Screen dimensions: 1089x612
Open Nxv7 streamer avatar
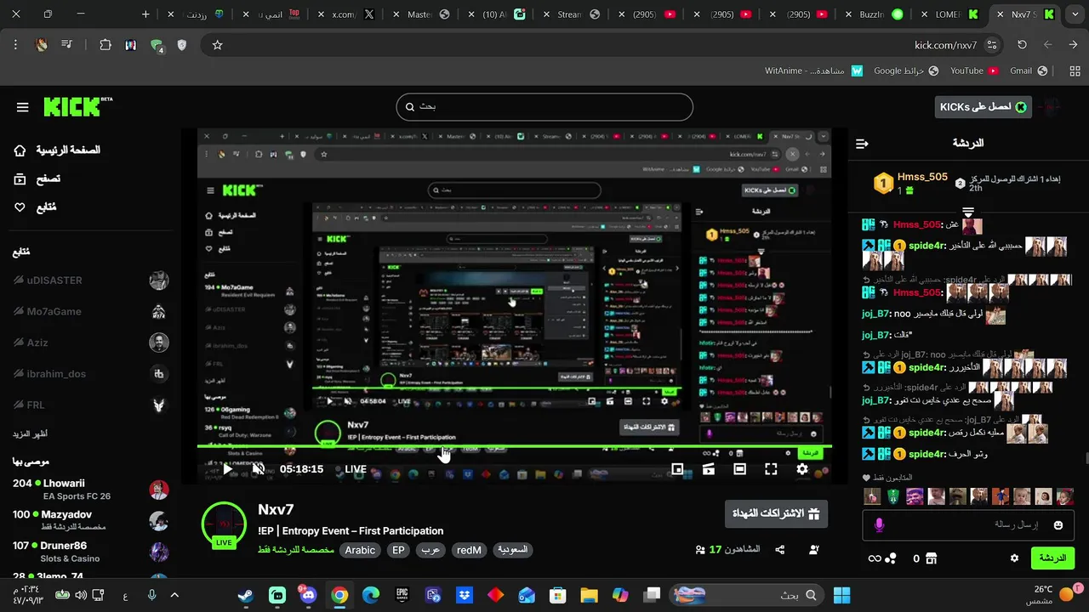[224, 524]
